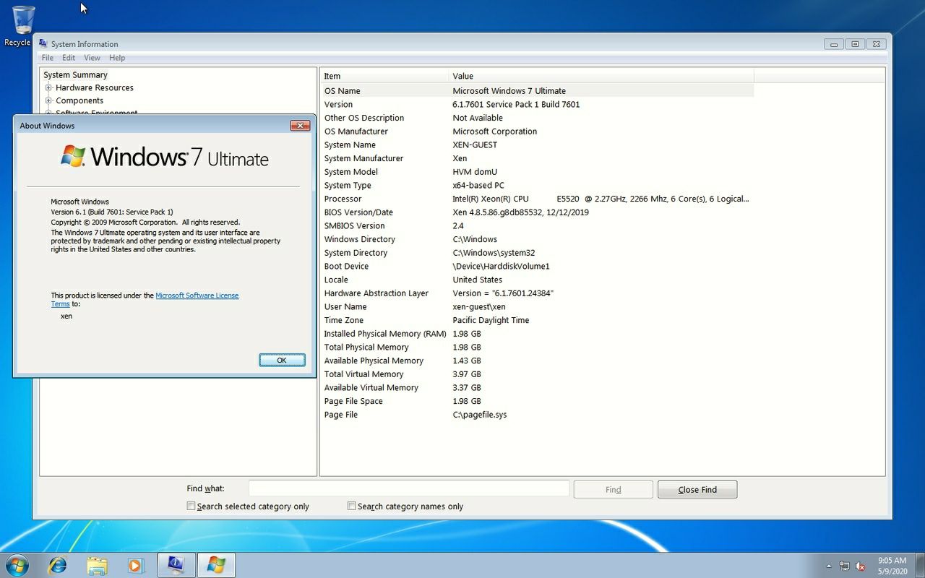Select Components label in tree

coord(79,100)
